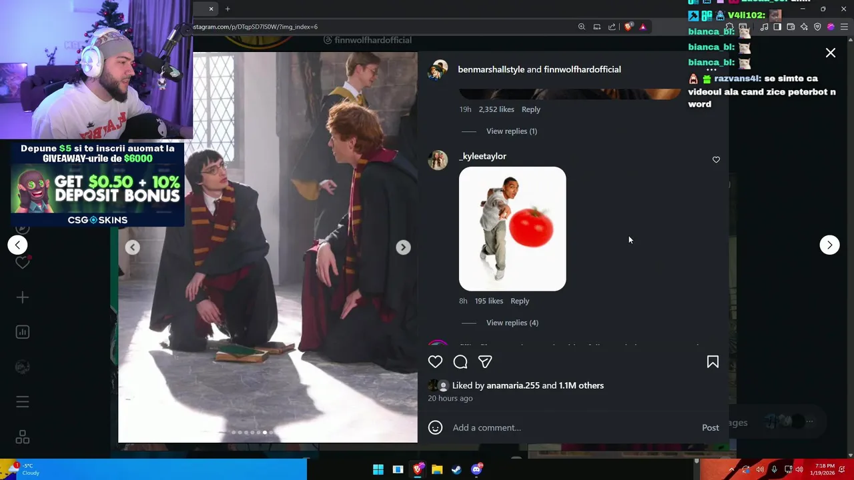View the 2,352 likes list
The image size is (854, 480).
[496, 109]
